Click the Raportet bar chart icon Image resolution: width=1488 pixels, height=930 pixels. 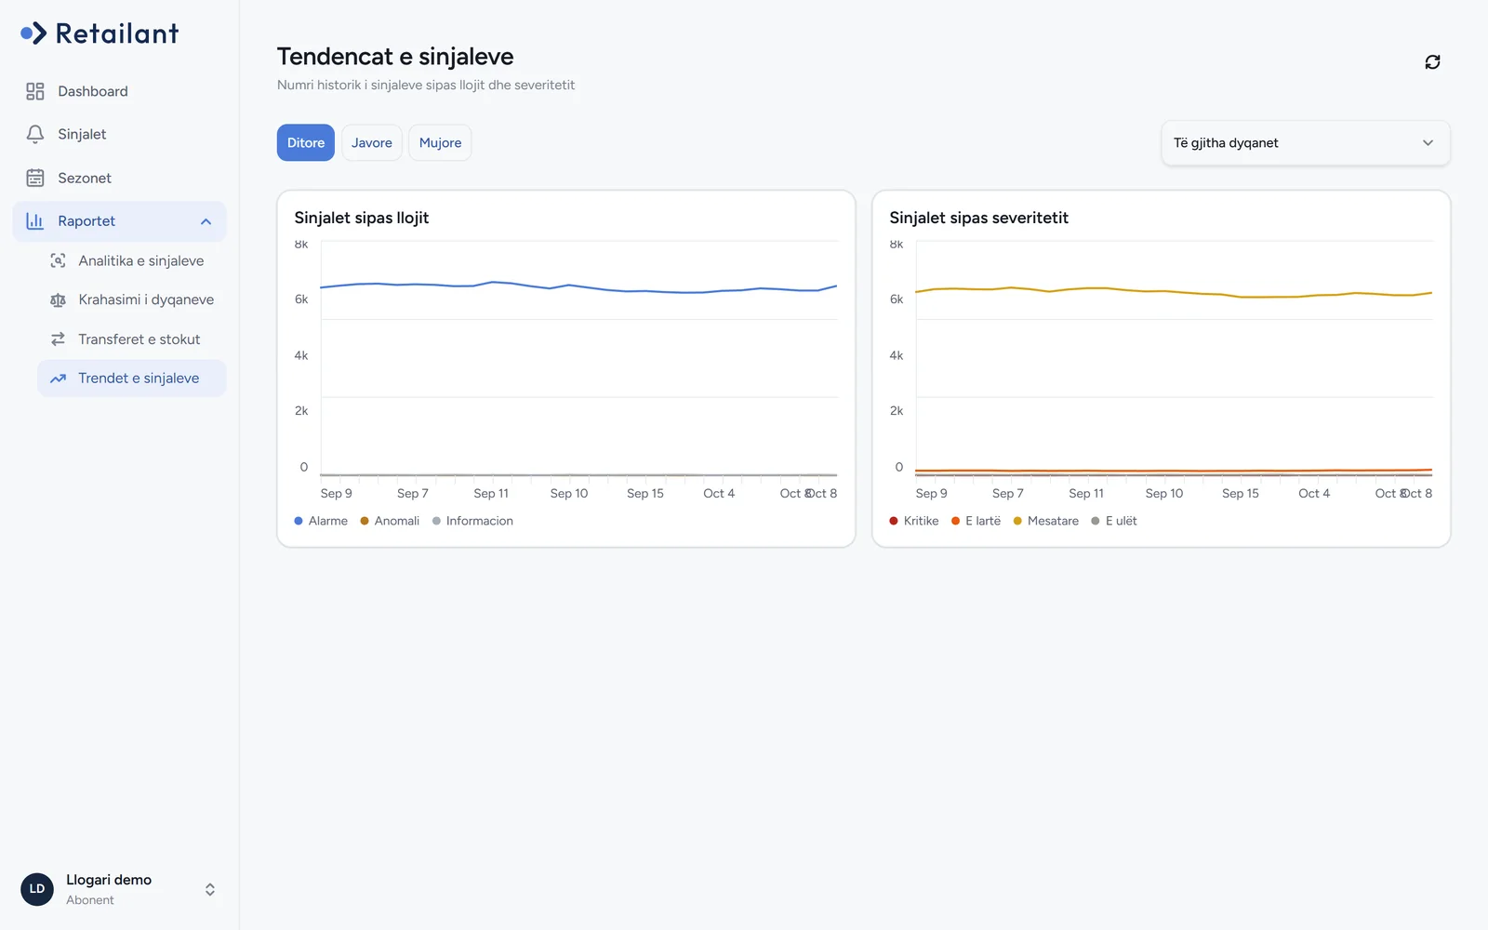pos(35,220)
